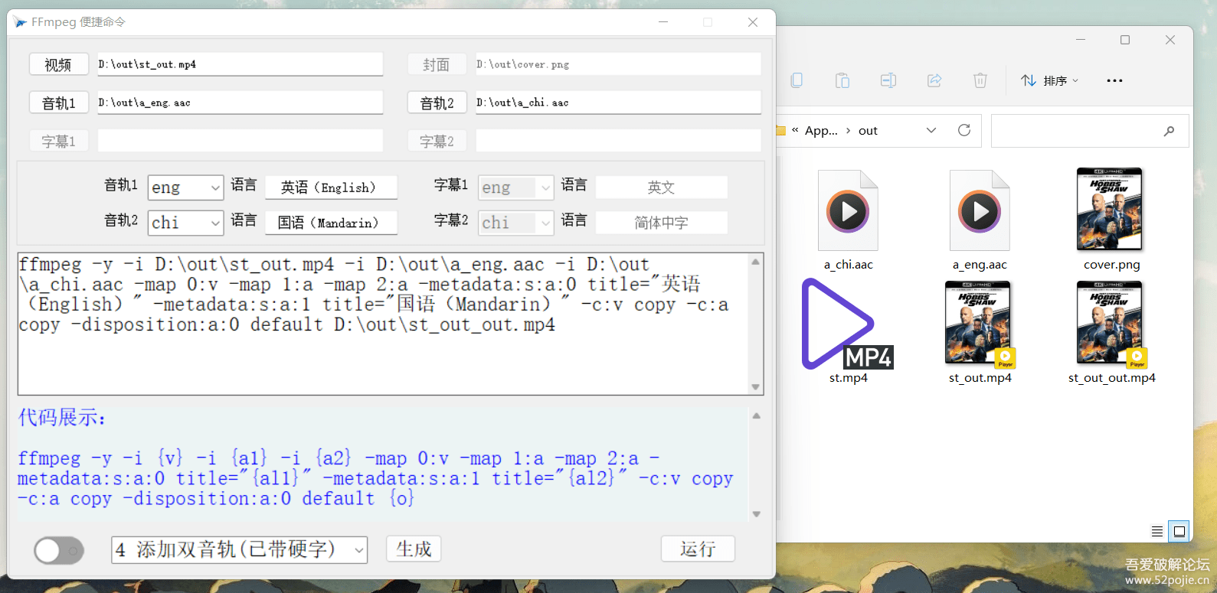The width and height of the screenshot is (1217, 593).
Task: Edit the 音轨2 language name field 国语 (Mandarin)
Action: point(331,223)
